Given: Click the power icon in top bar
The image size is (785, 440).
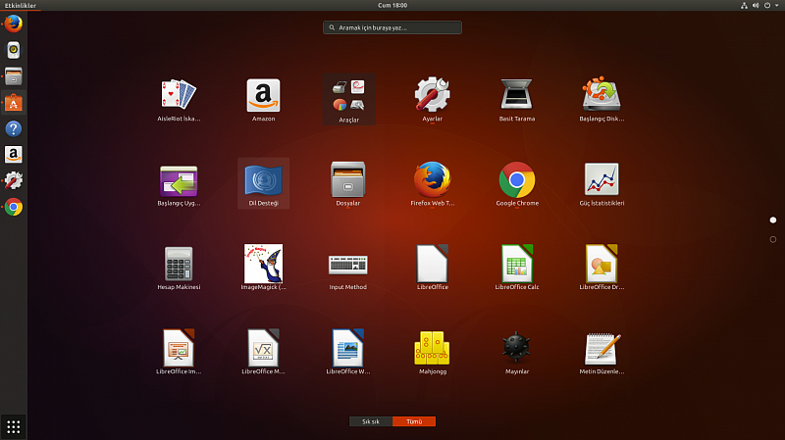Looking at the screenshot, I should (x=767, y=6).
